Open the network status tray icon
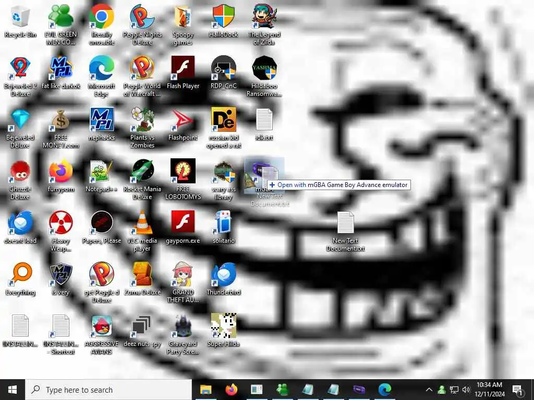Screen dimensions: 534x400 pos(454,390)
